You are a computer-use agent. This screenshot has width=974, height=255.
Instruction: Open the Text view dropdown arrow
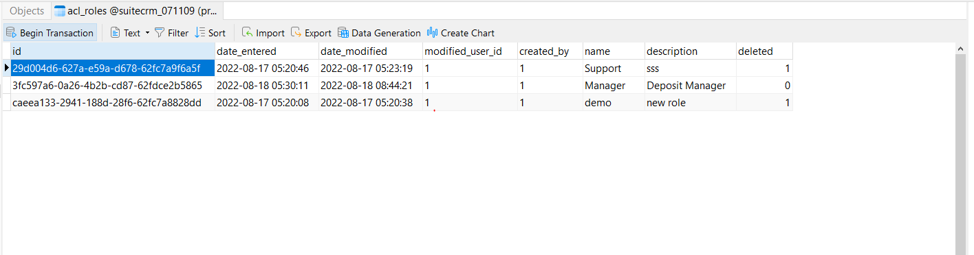pos(147,33)
